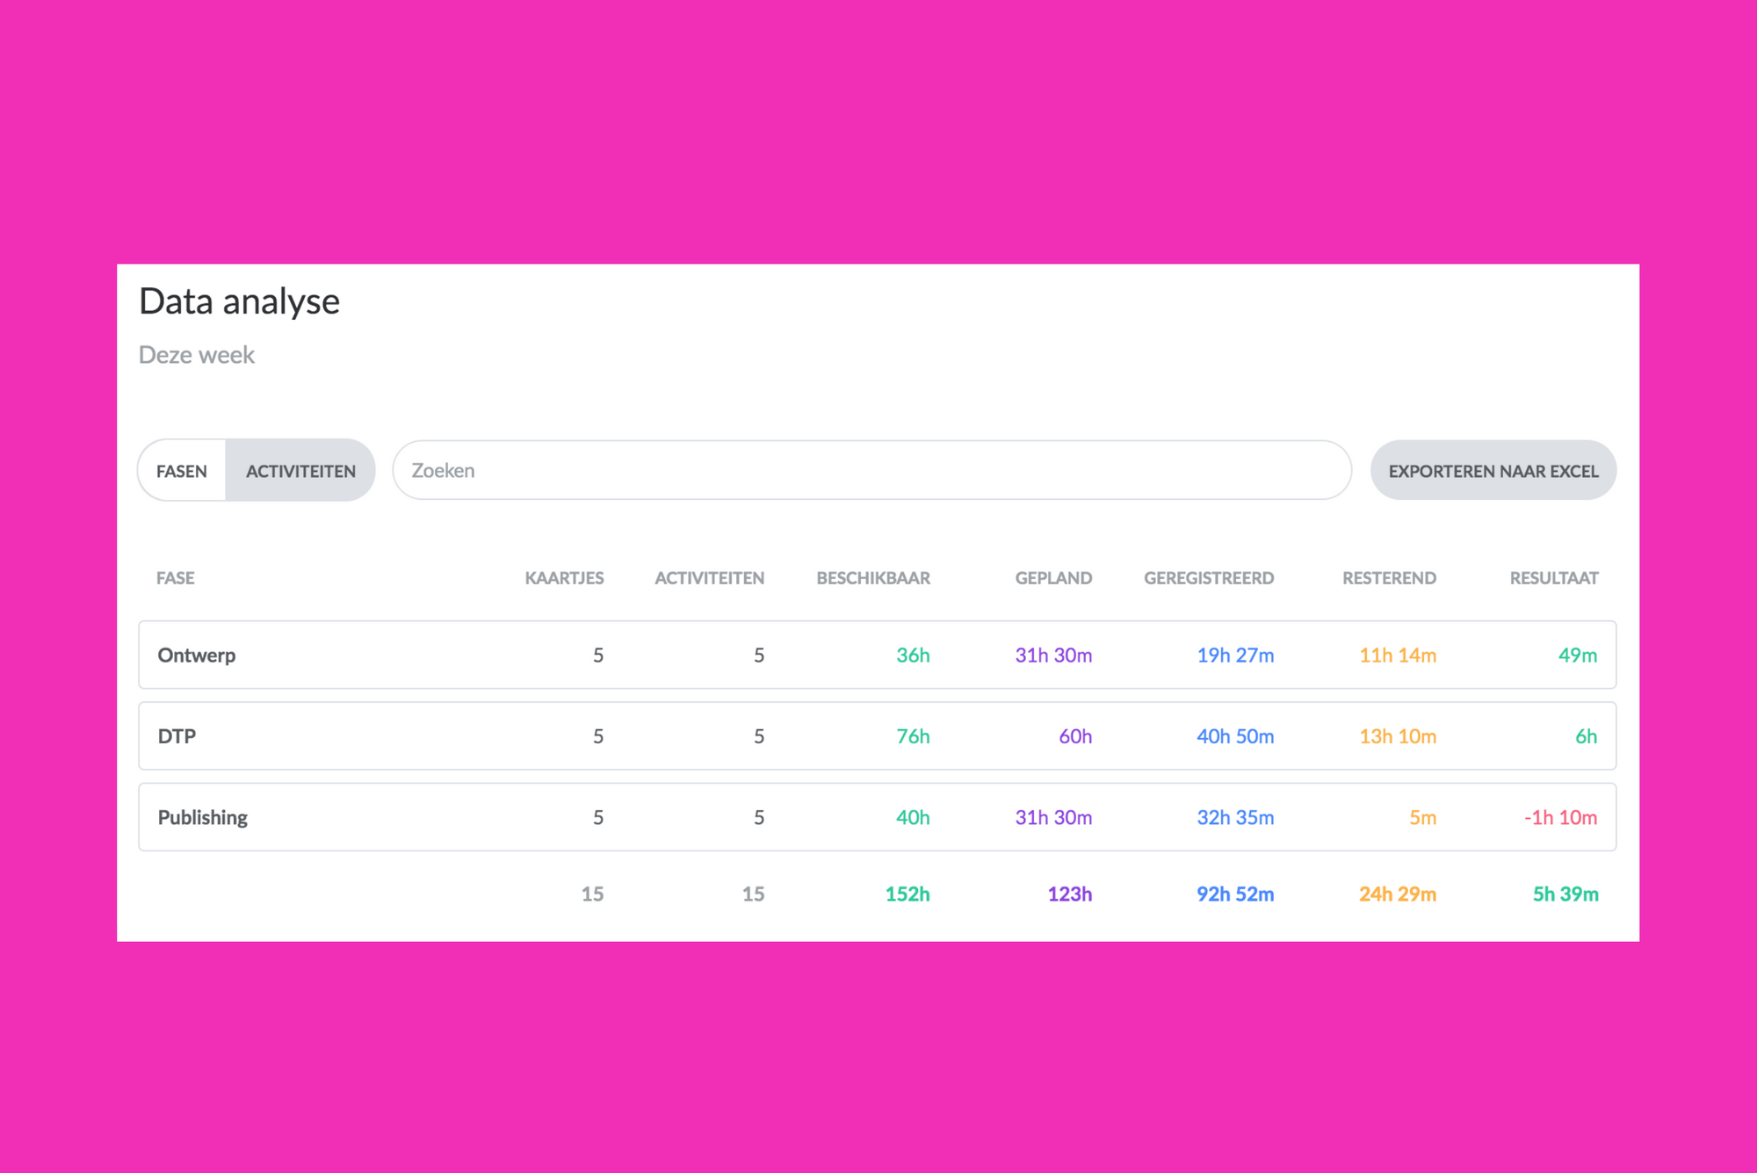Screen dimensions: 1757x1173
Task: Click the Geregistreerd column header
Action: click(1209, 578)
